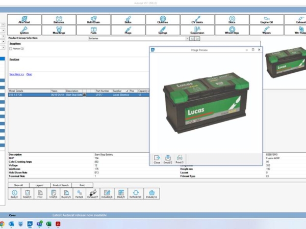Print the battery image via Print/3

pyautogui.click(x=180, y=159)
